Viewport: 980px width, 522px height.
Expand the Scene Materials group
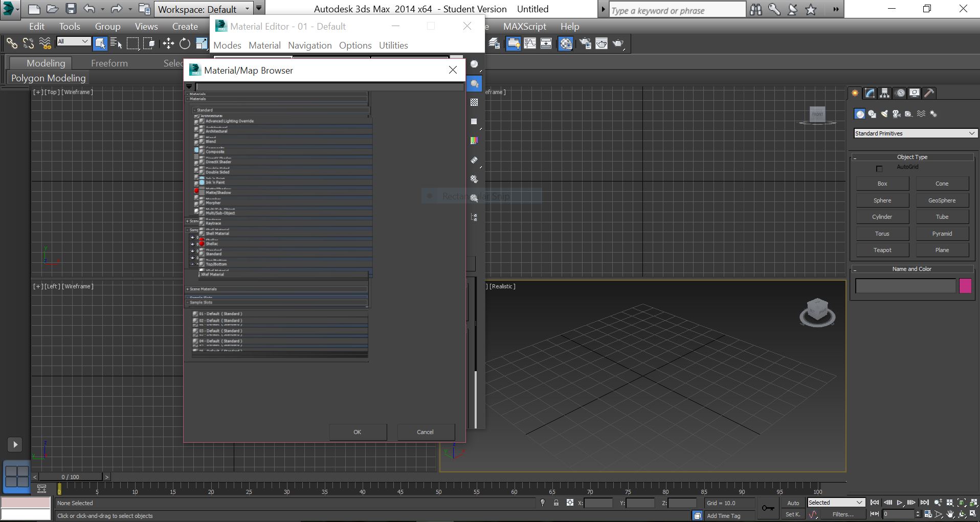[277, 289]
